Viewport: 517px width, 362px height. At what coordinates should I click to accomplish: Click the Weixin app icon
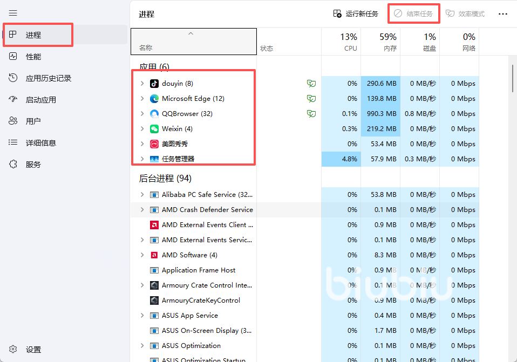click(x=154, y=129)
